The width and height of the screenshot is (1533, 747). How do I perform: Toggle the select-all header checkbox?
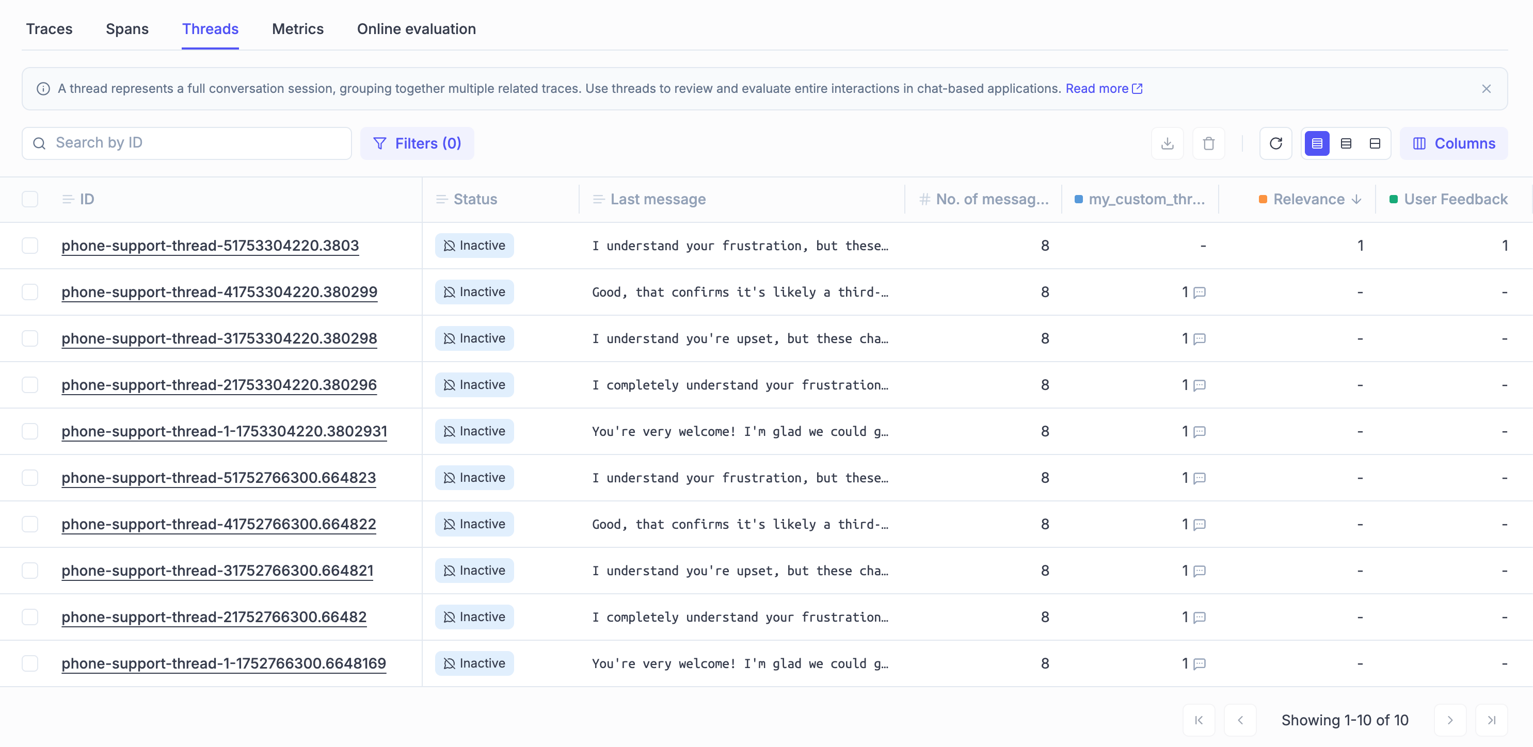[30, 199]
